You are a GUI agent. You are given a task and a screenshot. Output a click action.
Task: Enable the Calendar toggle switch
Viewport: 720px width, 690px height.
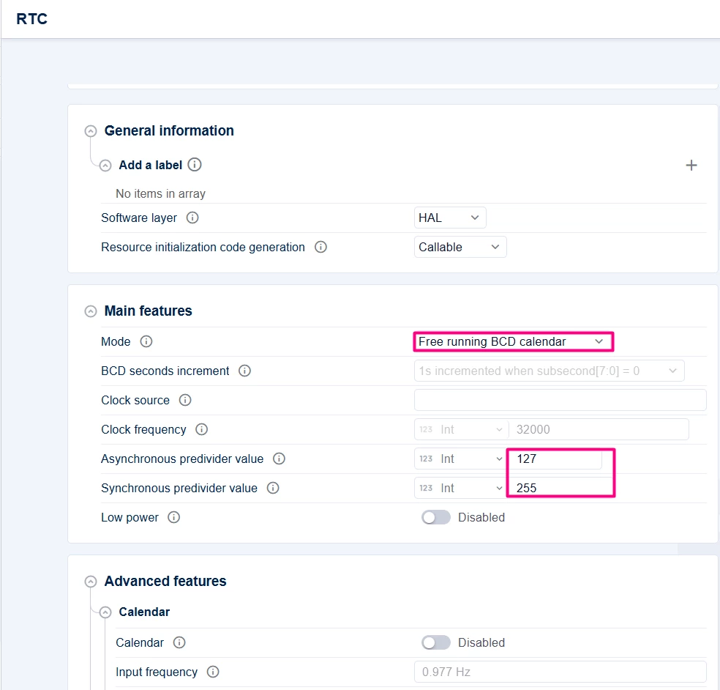coord(436,642)
